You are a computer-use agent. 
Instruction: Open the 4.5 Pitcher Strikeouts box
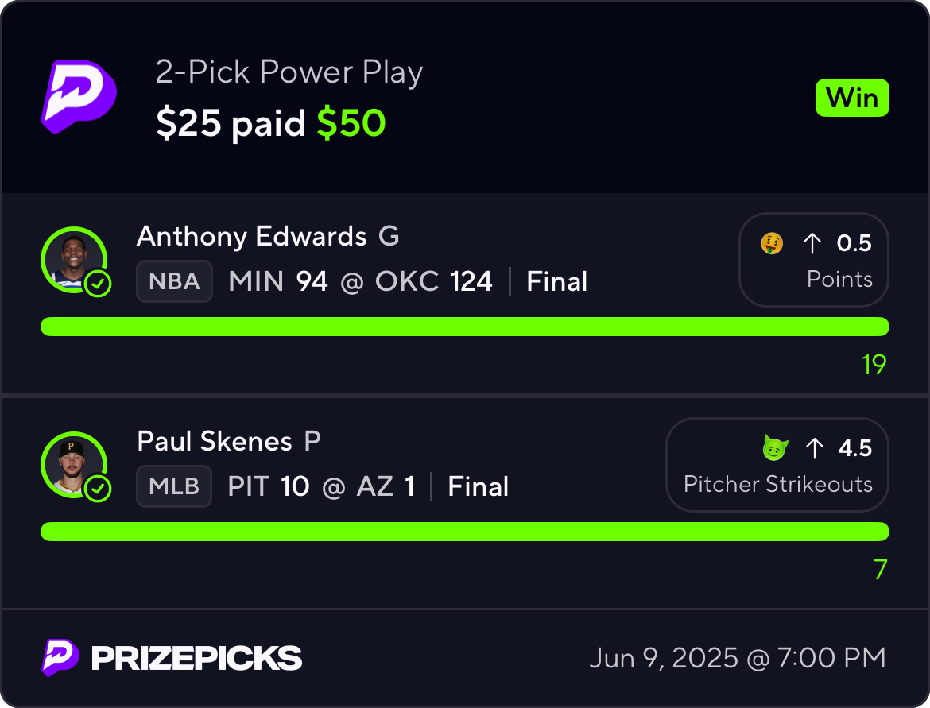pyautogui.click(x=777, y=465)
